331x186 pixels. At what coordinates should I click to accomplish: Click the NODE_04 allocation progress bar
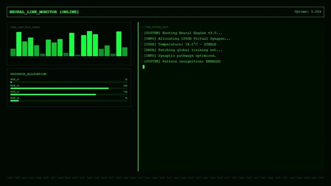69,101
